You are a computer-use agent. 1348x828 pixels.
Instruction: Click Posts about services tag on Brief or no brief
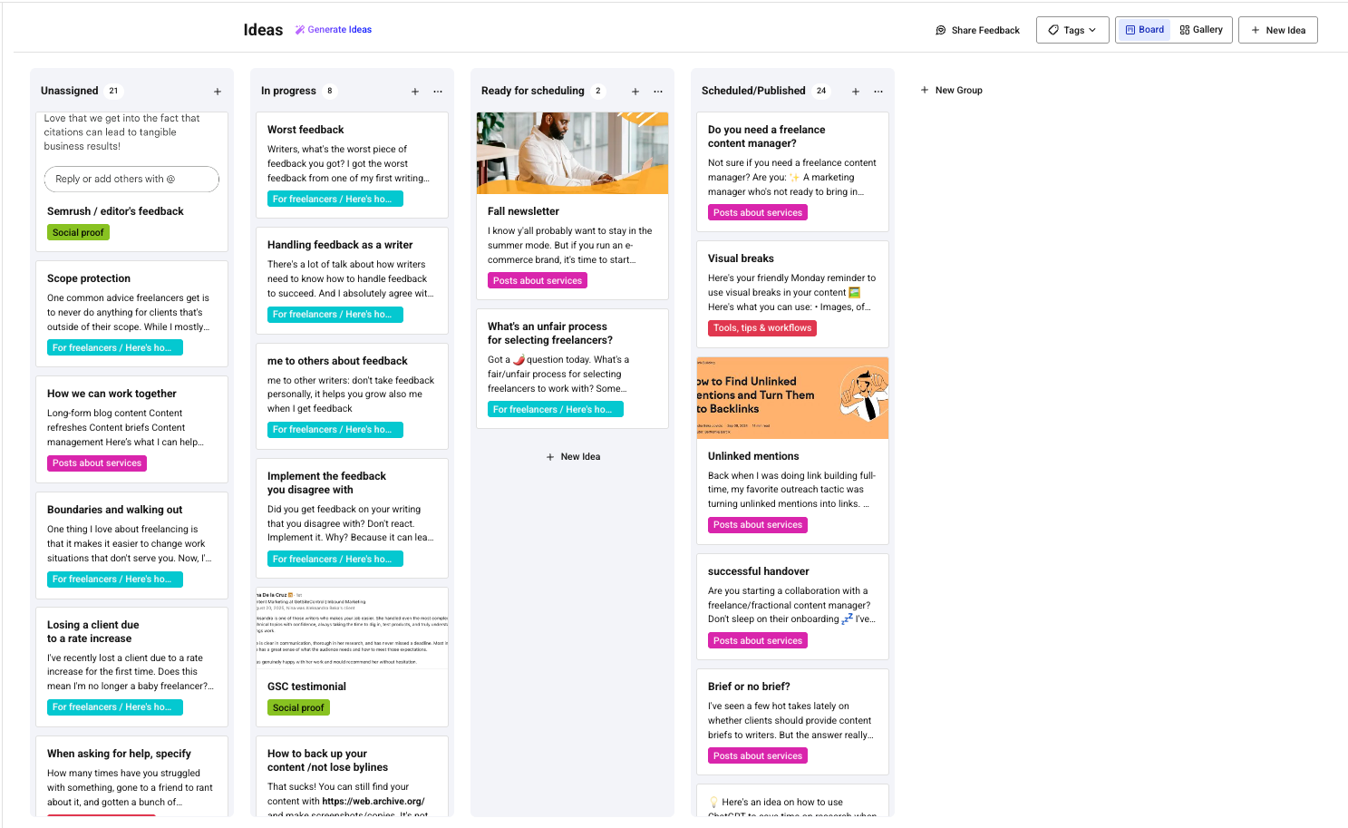coord(758,756)
